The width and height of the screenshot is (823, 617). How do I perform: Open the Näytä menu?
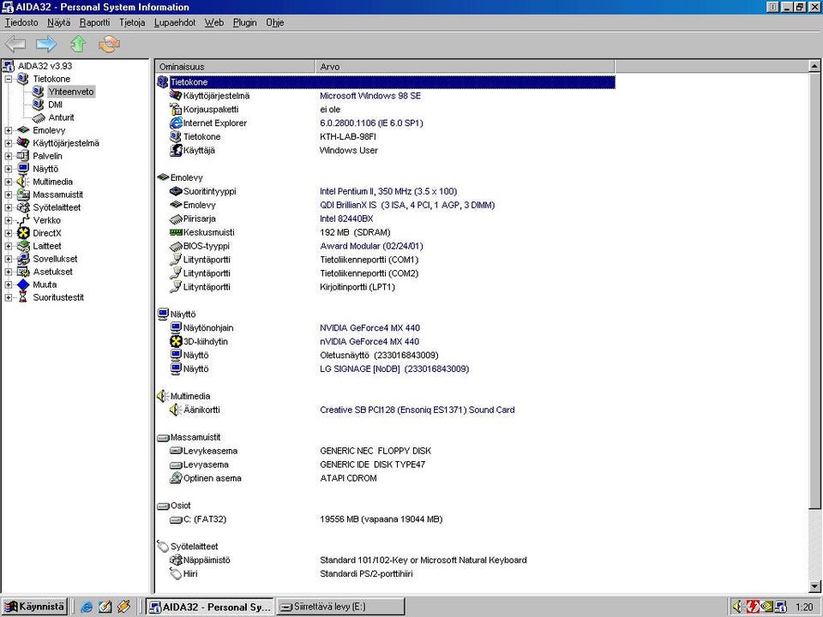59,22
